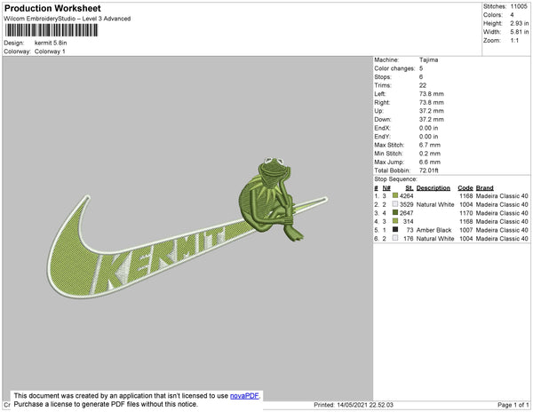Click the EndX label
This screenshot has height=412, width=533.
[382, 128]
